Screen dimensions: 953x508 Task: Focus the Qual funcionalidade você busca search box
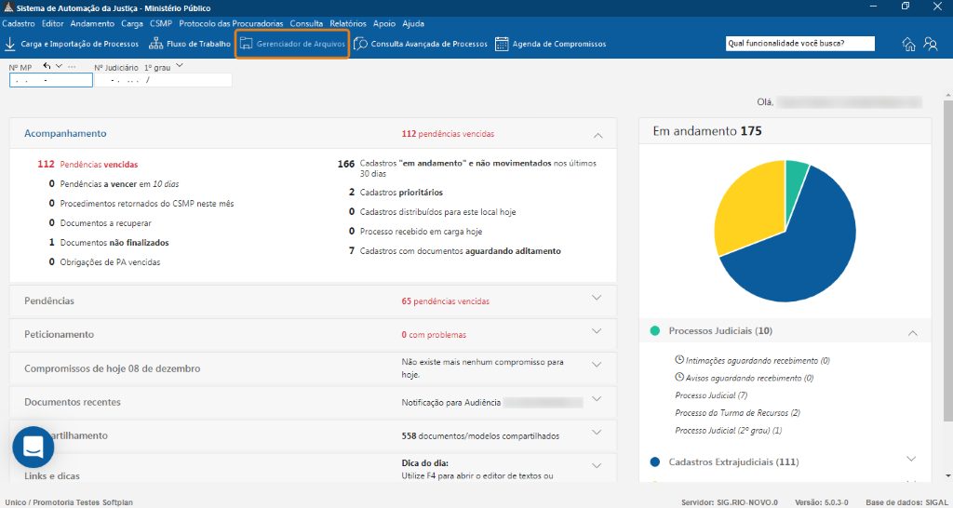pos(799,44)
